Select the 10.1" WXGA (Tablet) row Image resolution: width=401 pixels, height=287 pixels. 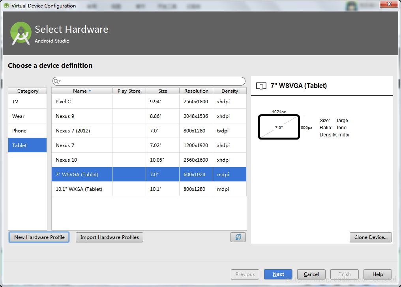(149, 189)
